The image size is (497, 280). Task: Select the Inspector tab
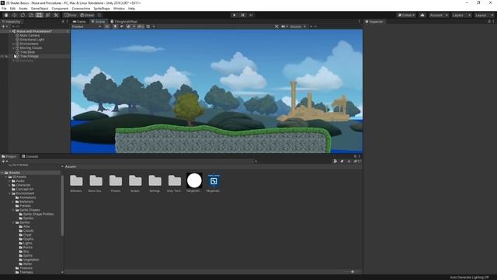tap(374, 22)
